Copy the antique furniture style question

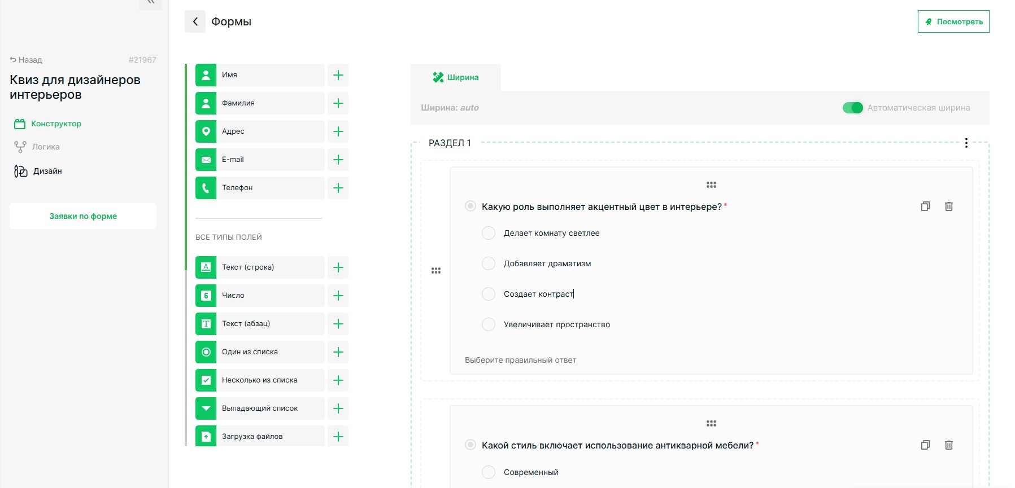tap(925, 445)
